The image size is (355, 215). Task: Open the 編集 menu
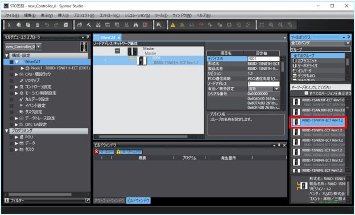(x=30, y=15)
